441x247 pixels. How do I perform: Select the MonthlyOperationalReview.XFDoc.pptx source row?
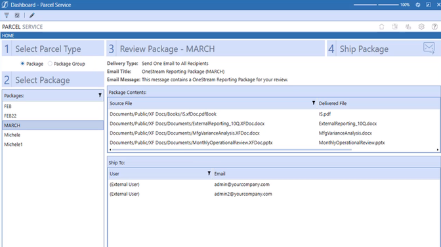pyautogui.click(x=191, y=143)
